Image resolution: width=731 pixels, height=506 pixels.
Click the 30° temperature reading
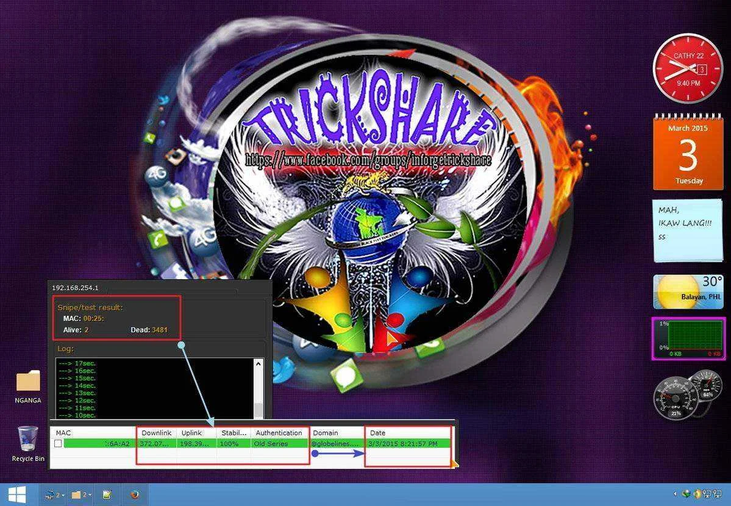click(712, 282)
